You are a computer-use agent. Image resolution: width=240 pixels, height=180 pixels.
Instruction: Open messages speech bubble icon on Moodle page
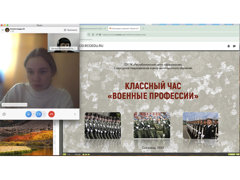pos(234,46)
